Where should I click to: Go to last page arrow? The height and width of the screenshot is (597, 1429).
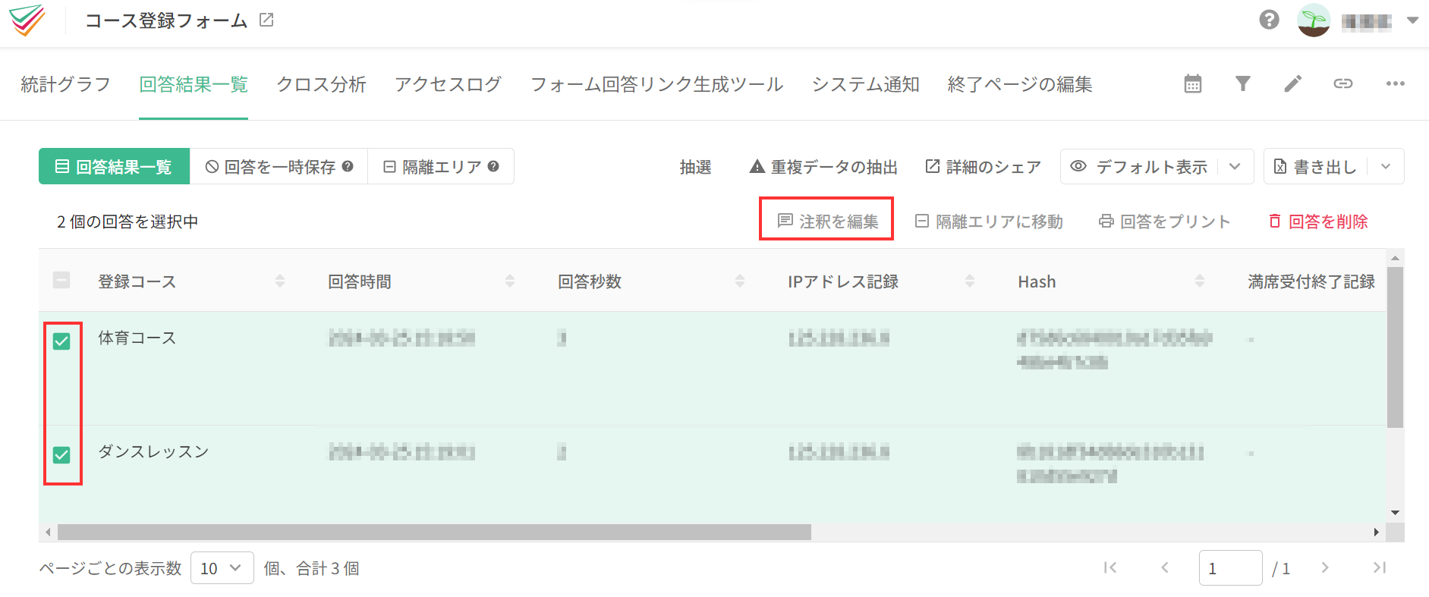click(1380, 567)
